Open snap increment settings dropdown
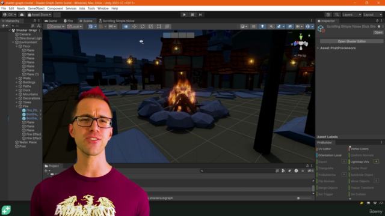 tap(112, 26)
